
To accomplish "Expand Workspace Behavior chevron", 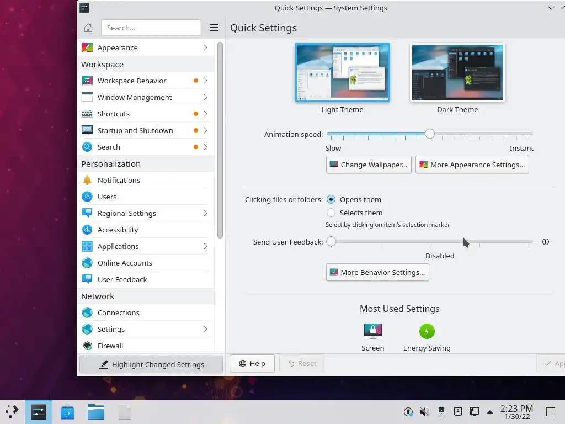I will [205, 81].
